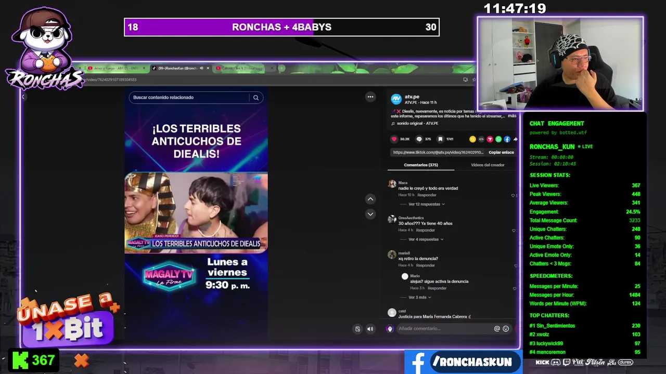Expand 'Ver 3 más' replies
Viewport: 666px width, 374px height.
(419, 297)
